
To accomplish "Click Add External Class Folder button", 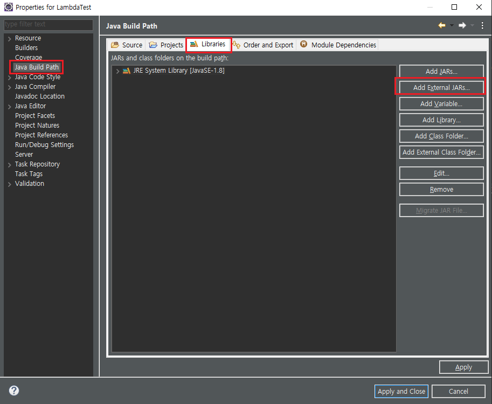I will (441, 152).
